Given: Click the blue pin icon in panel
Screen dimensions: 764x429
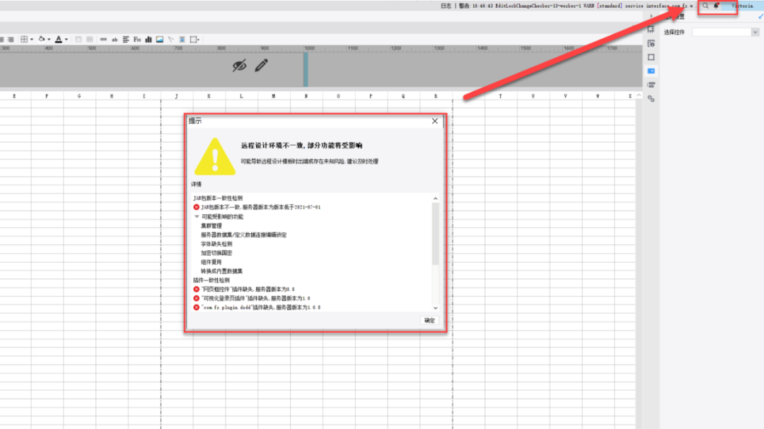Looking at the screenshot, I should tap(760, 16).
